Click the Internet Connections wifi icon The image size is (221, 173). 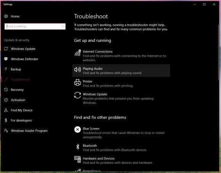[x=78, y=53]
